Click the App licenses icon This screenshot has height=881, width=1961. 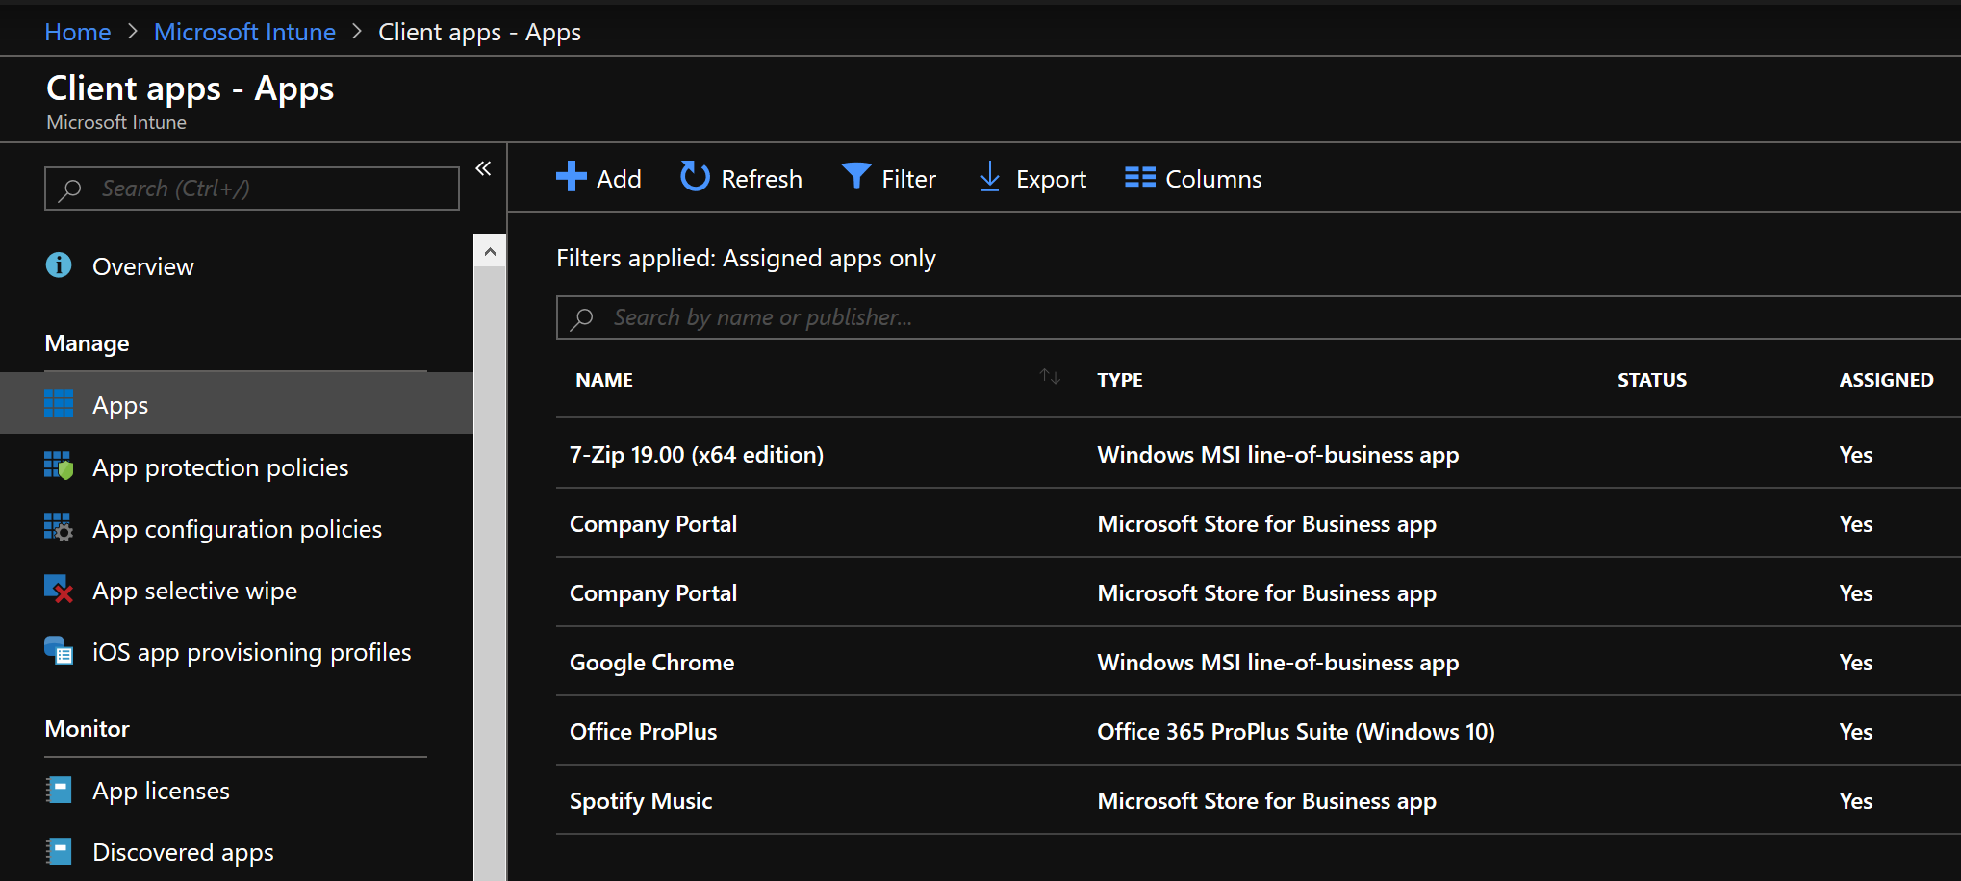59,790
